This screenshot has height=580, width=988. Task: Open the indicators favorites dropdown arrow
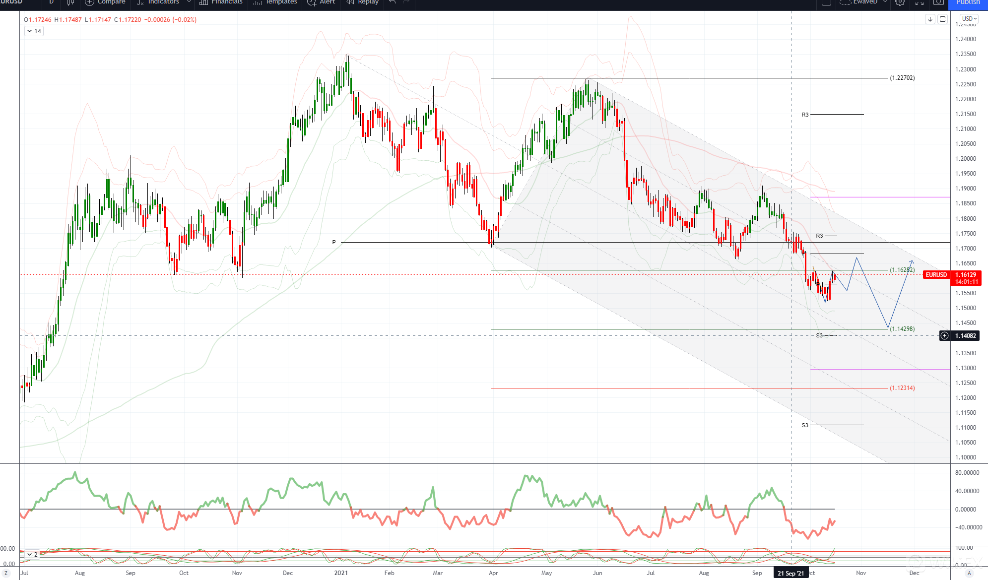[x=189, y=2]
